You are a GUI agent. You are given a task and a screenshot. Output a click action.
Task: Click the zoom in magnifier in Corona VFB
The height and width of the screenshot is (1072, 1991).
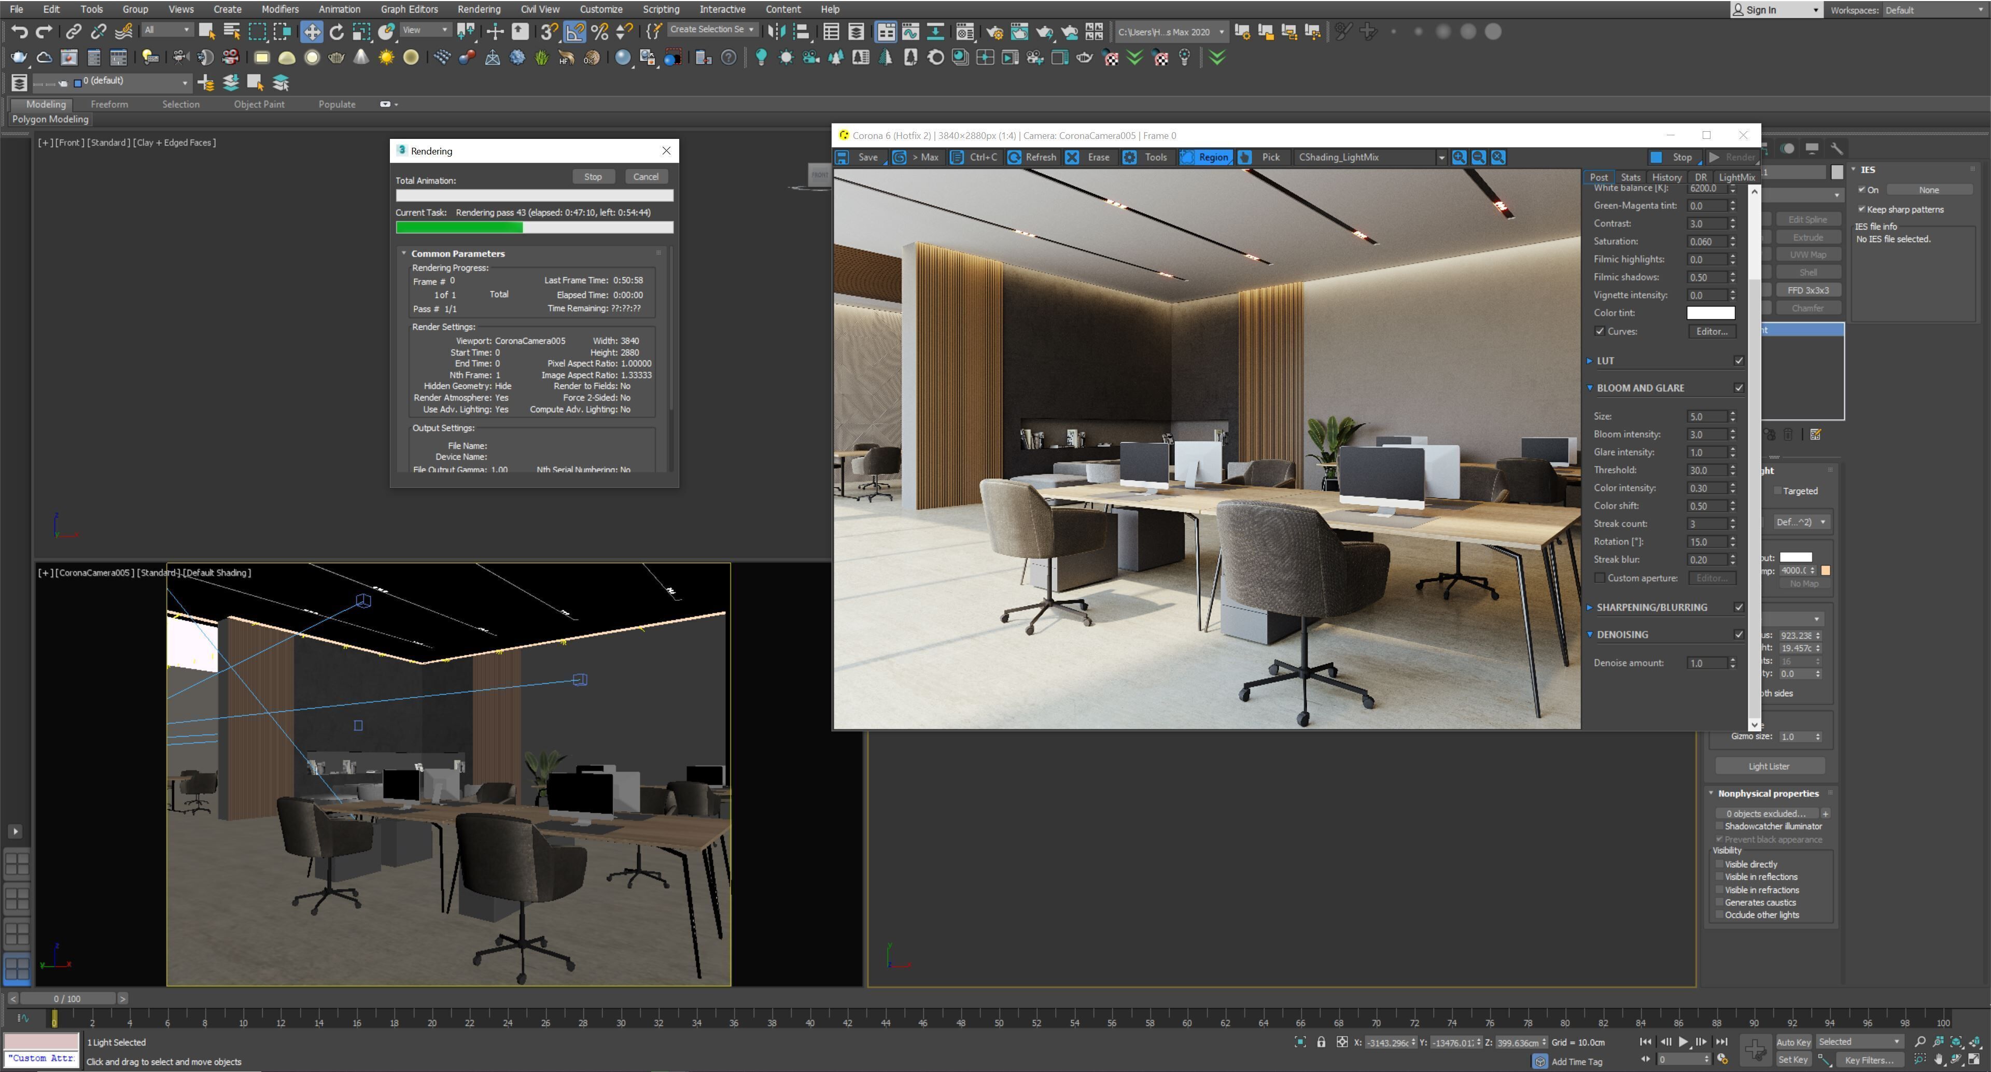(1459, 157)
